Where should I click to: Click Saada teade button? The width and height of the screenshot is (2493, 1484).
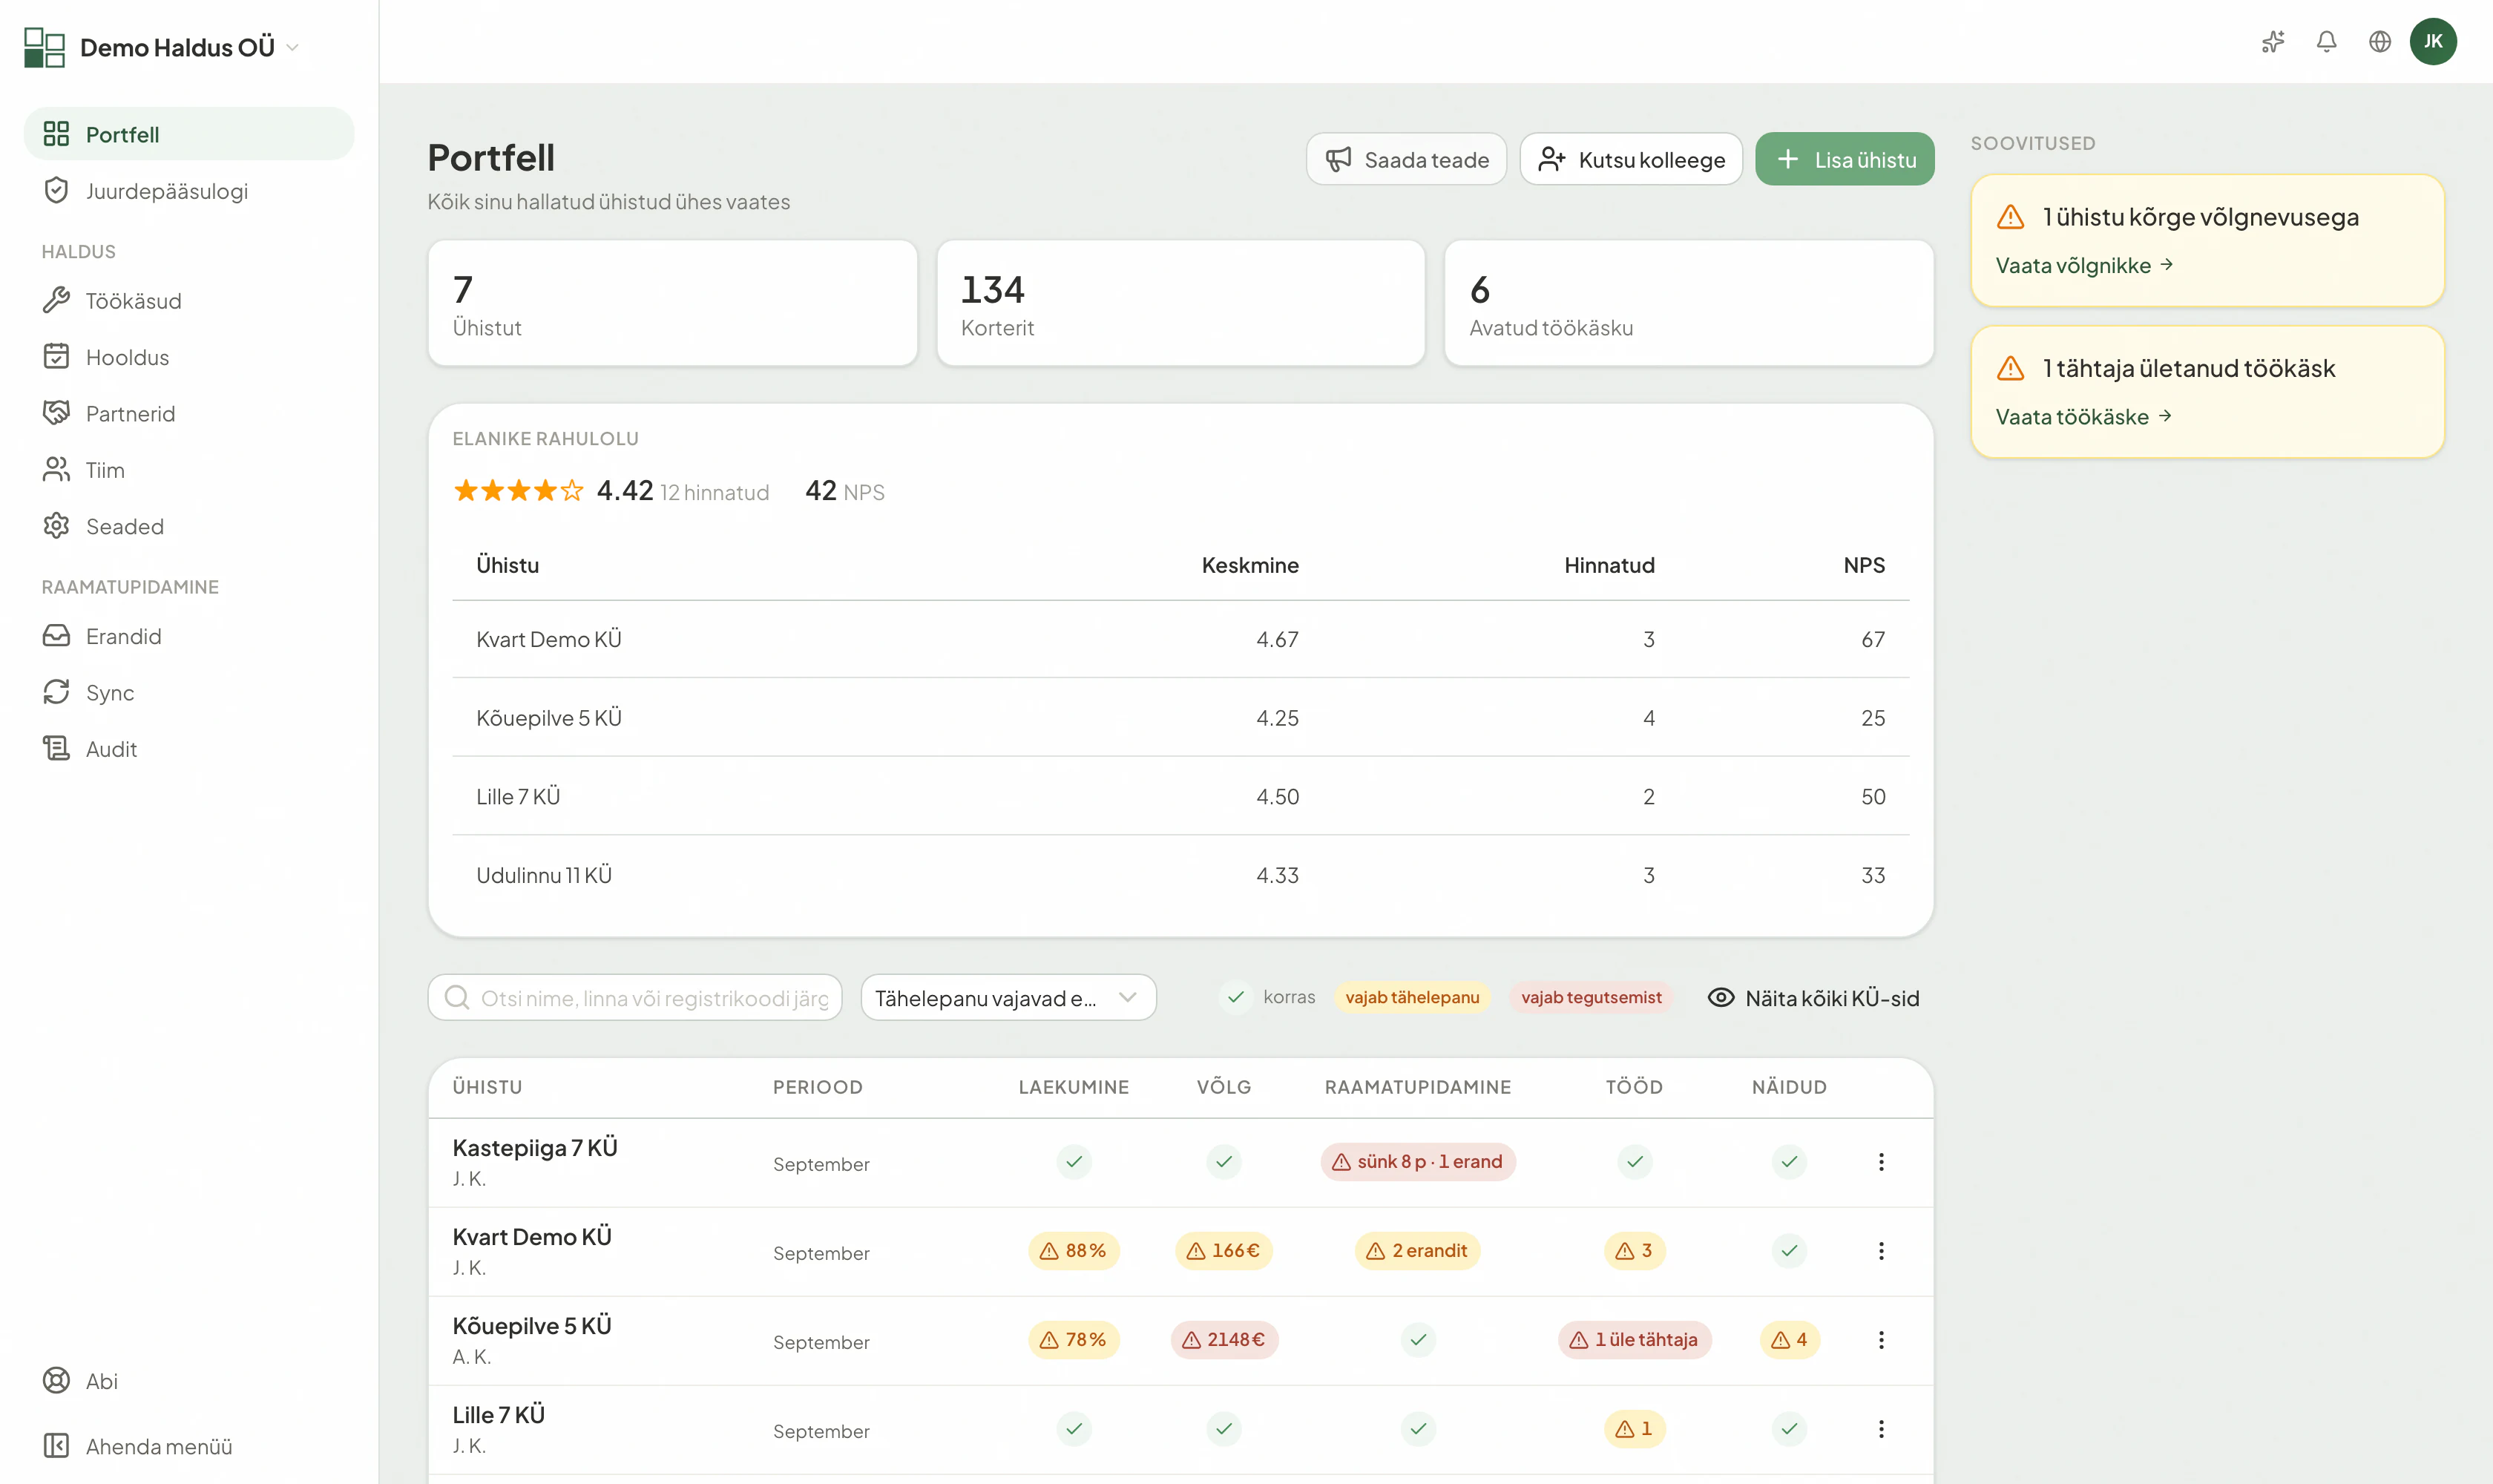(1406, 159)
